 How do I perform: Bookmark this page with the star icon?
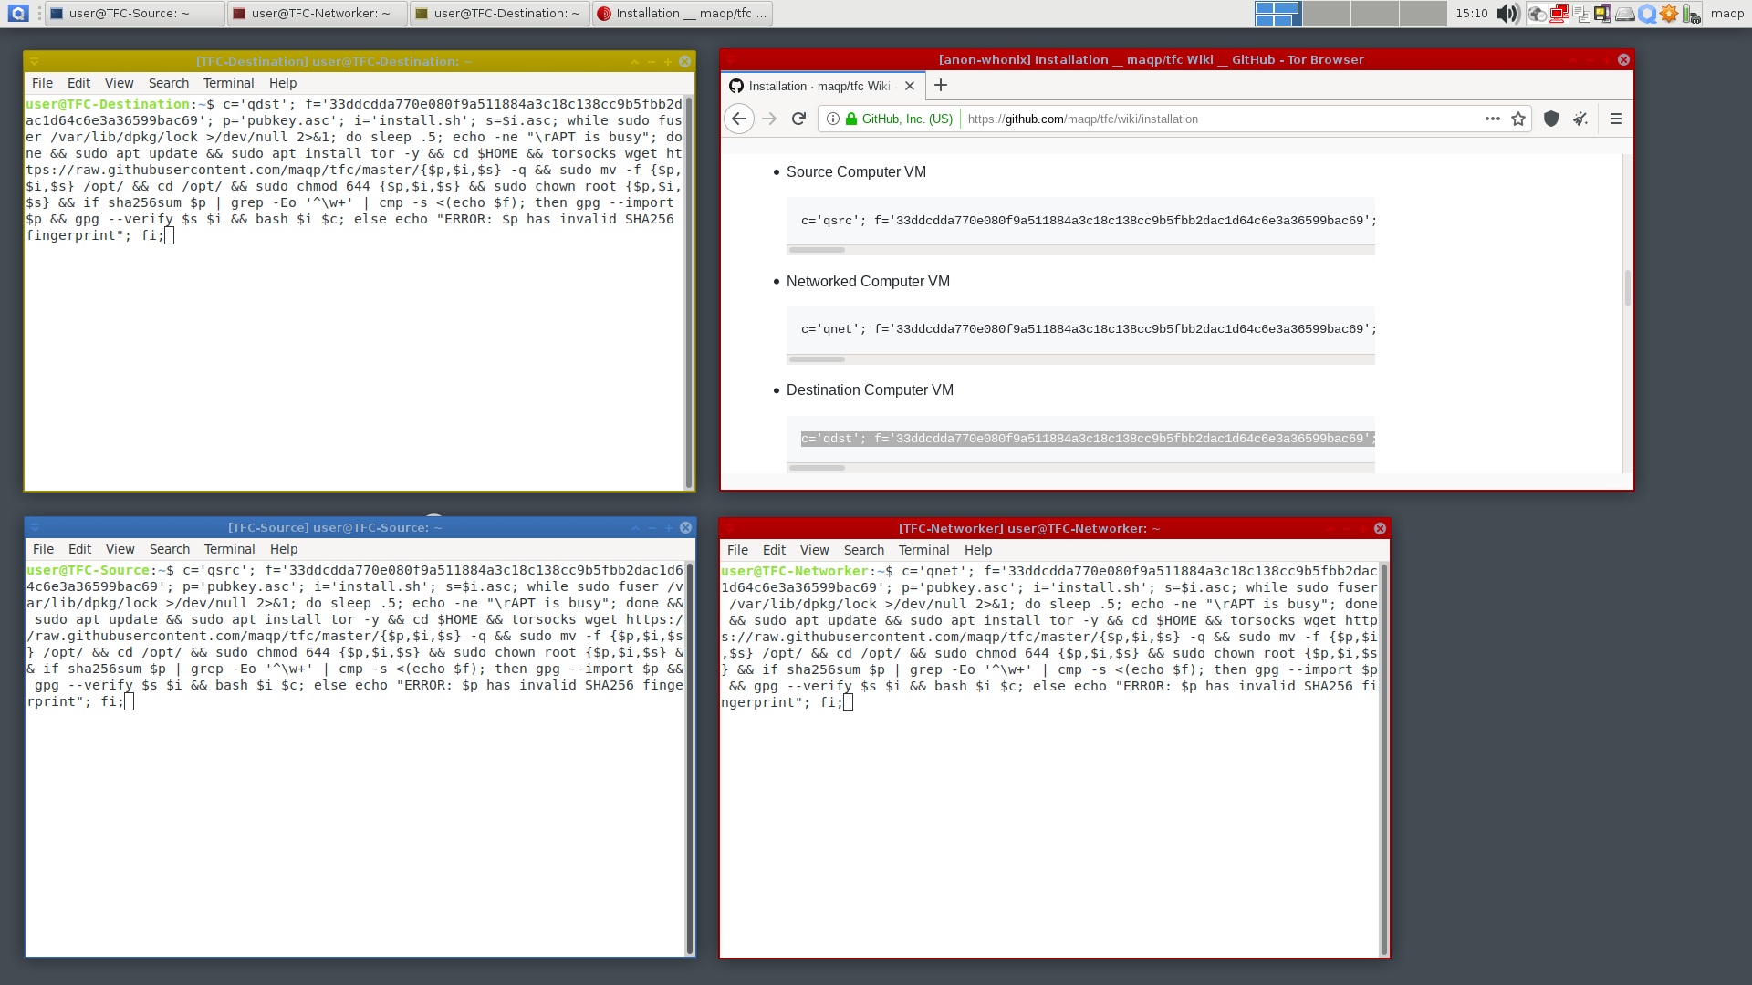click(x=1518, y=119)
